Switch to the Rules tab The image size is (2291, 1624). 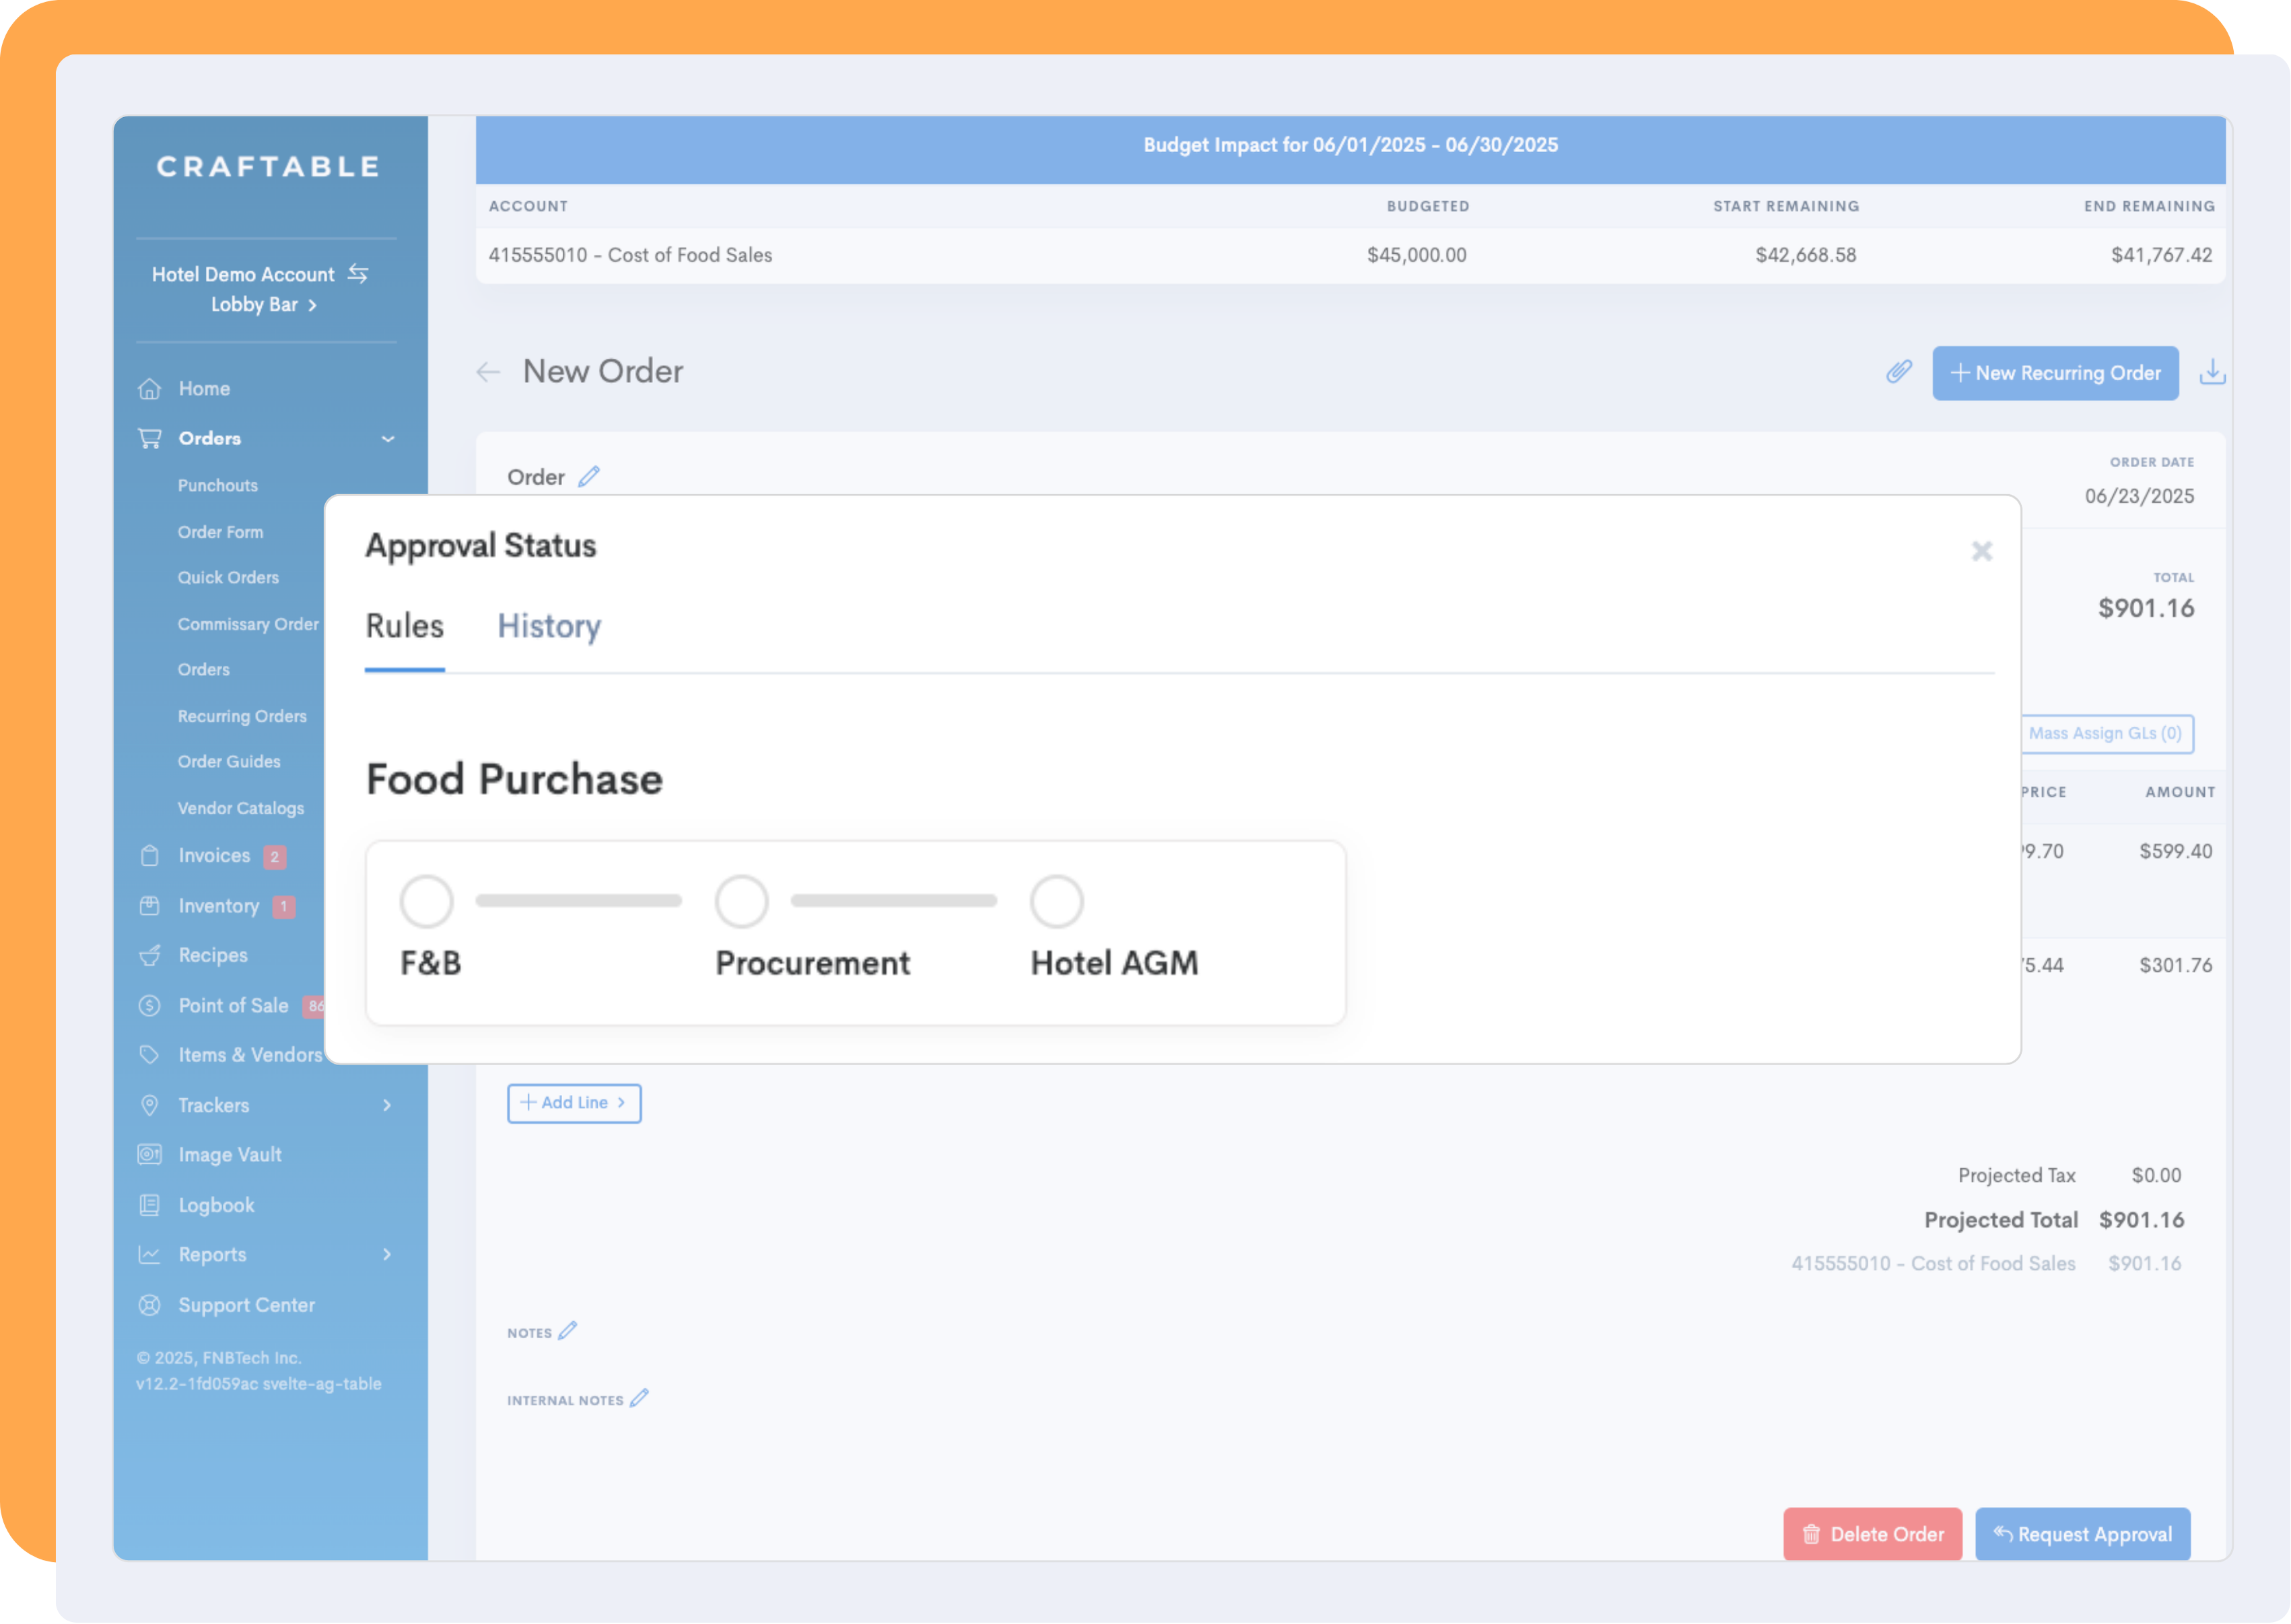click(405, 626)
